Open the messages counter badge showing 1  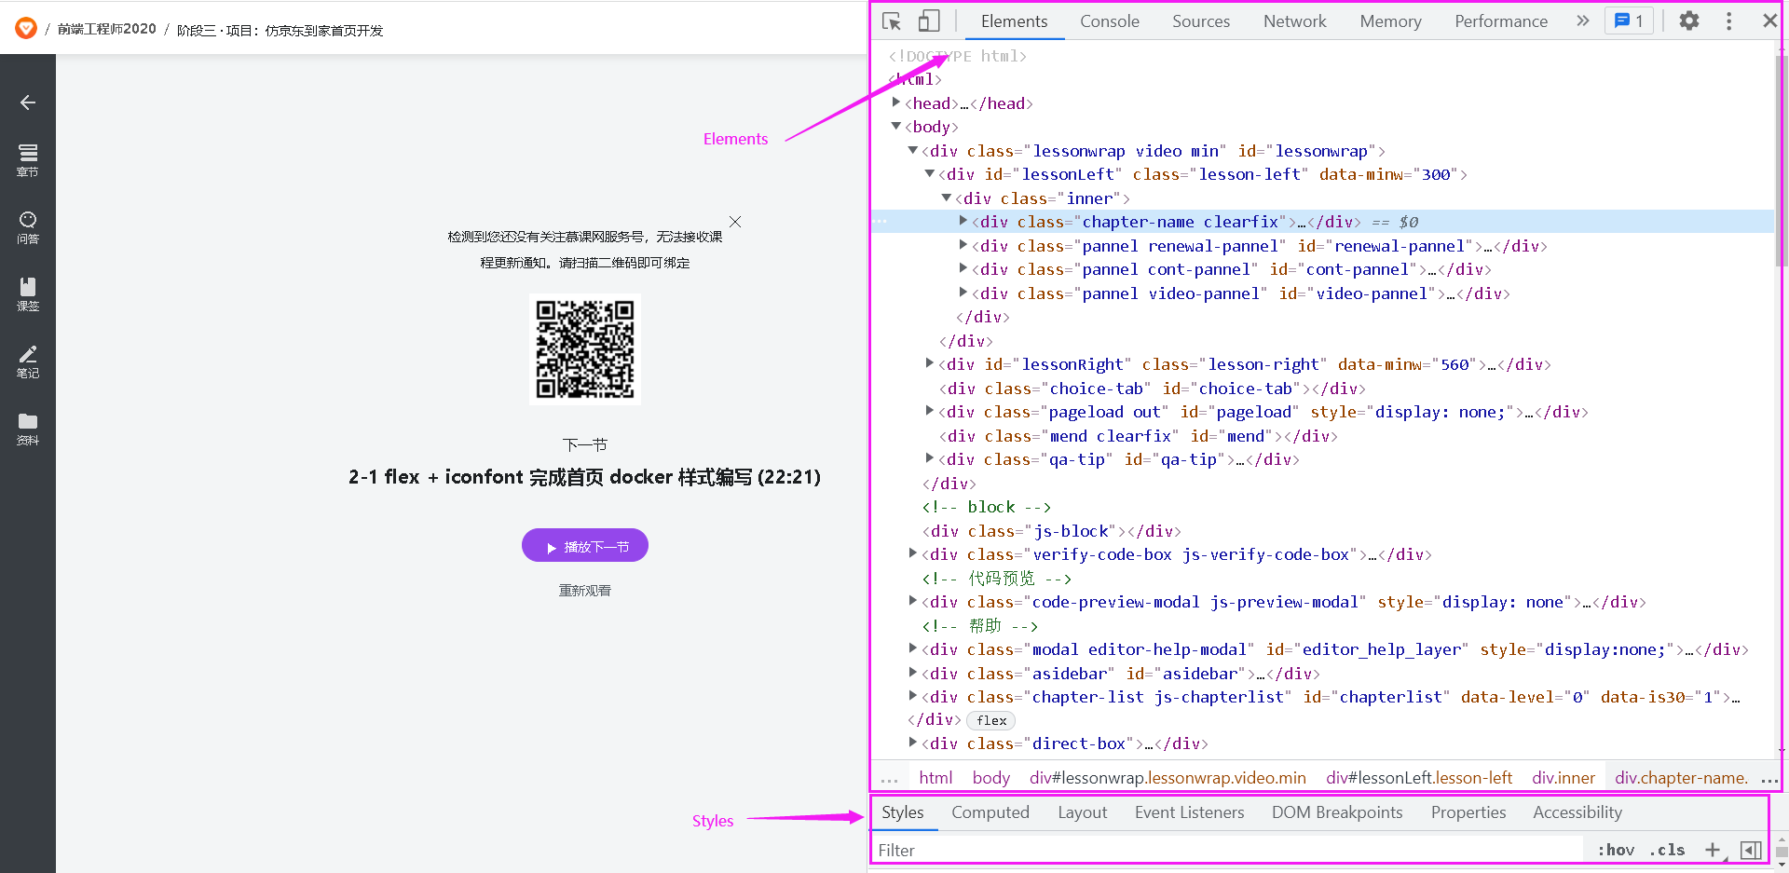1629,20
